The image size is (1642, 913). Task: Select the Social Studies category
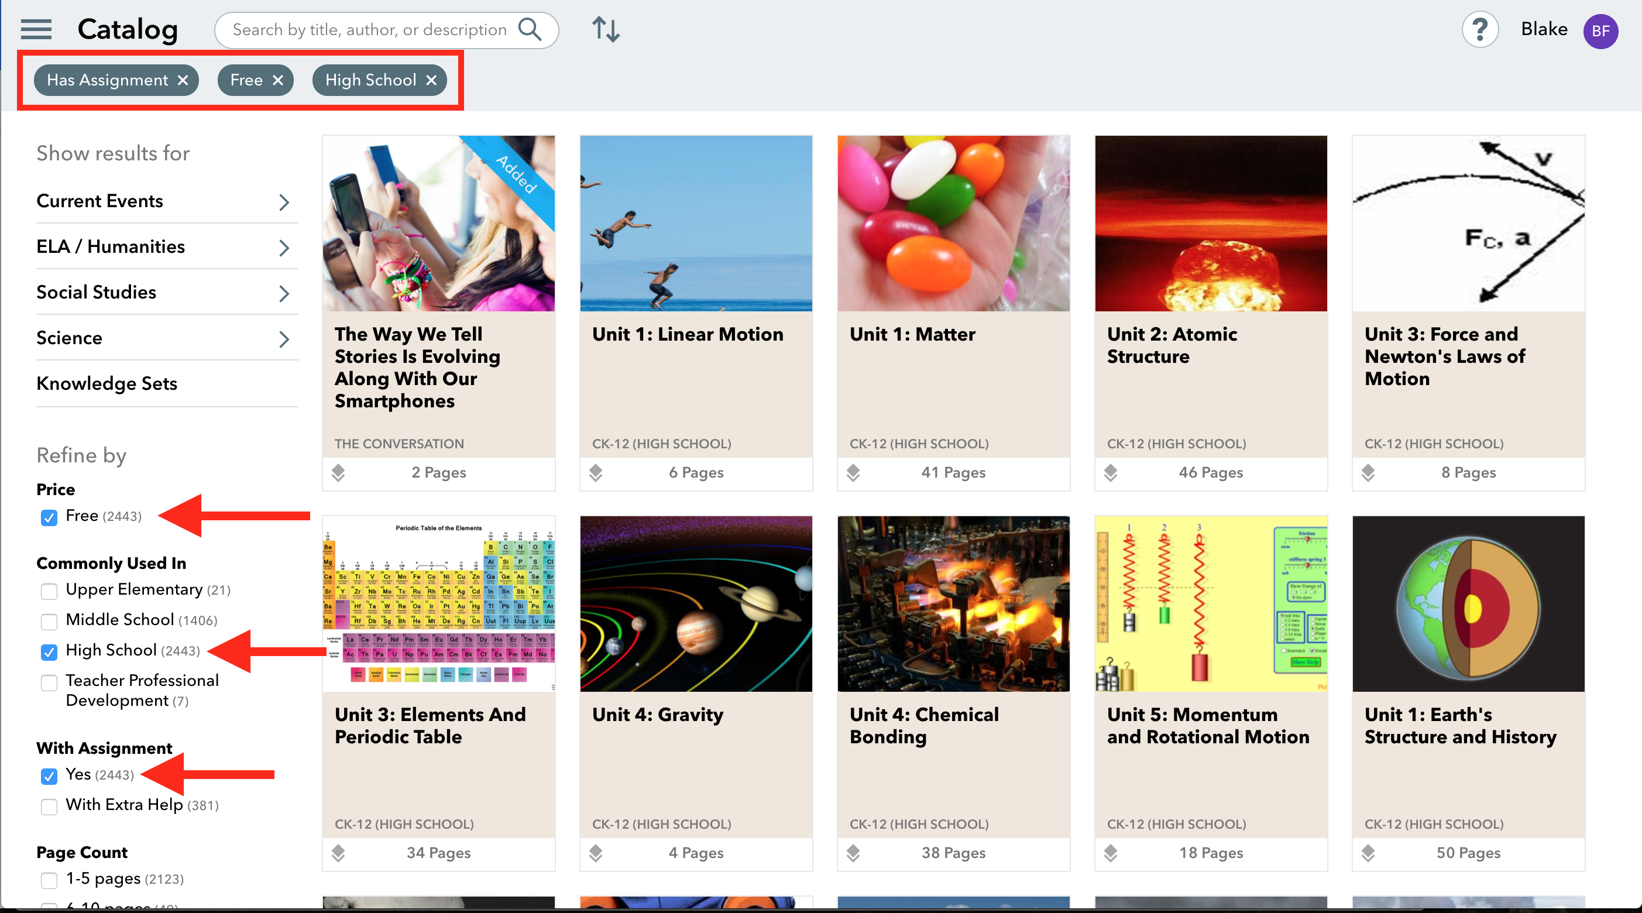tap(96, 292)
